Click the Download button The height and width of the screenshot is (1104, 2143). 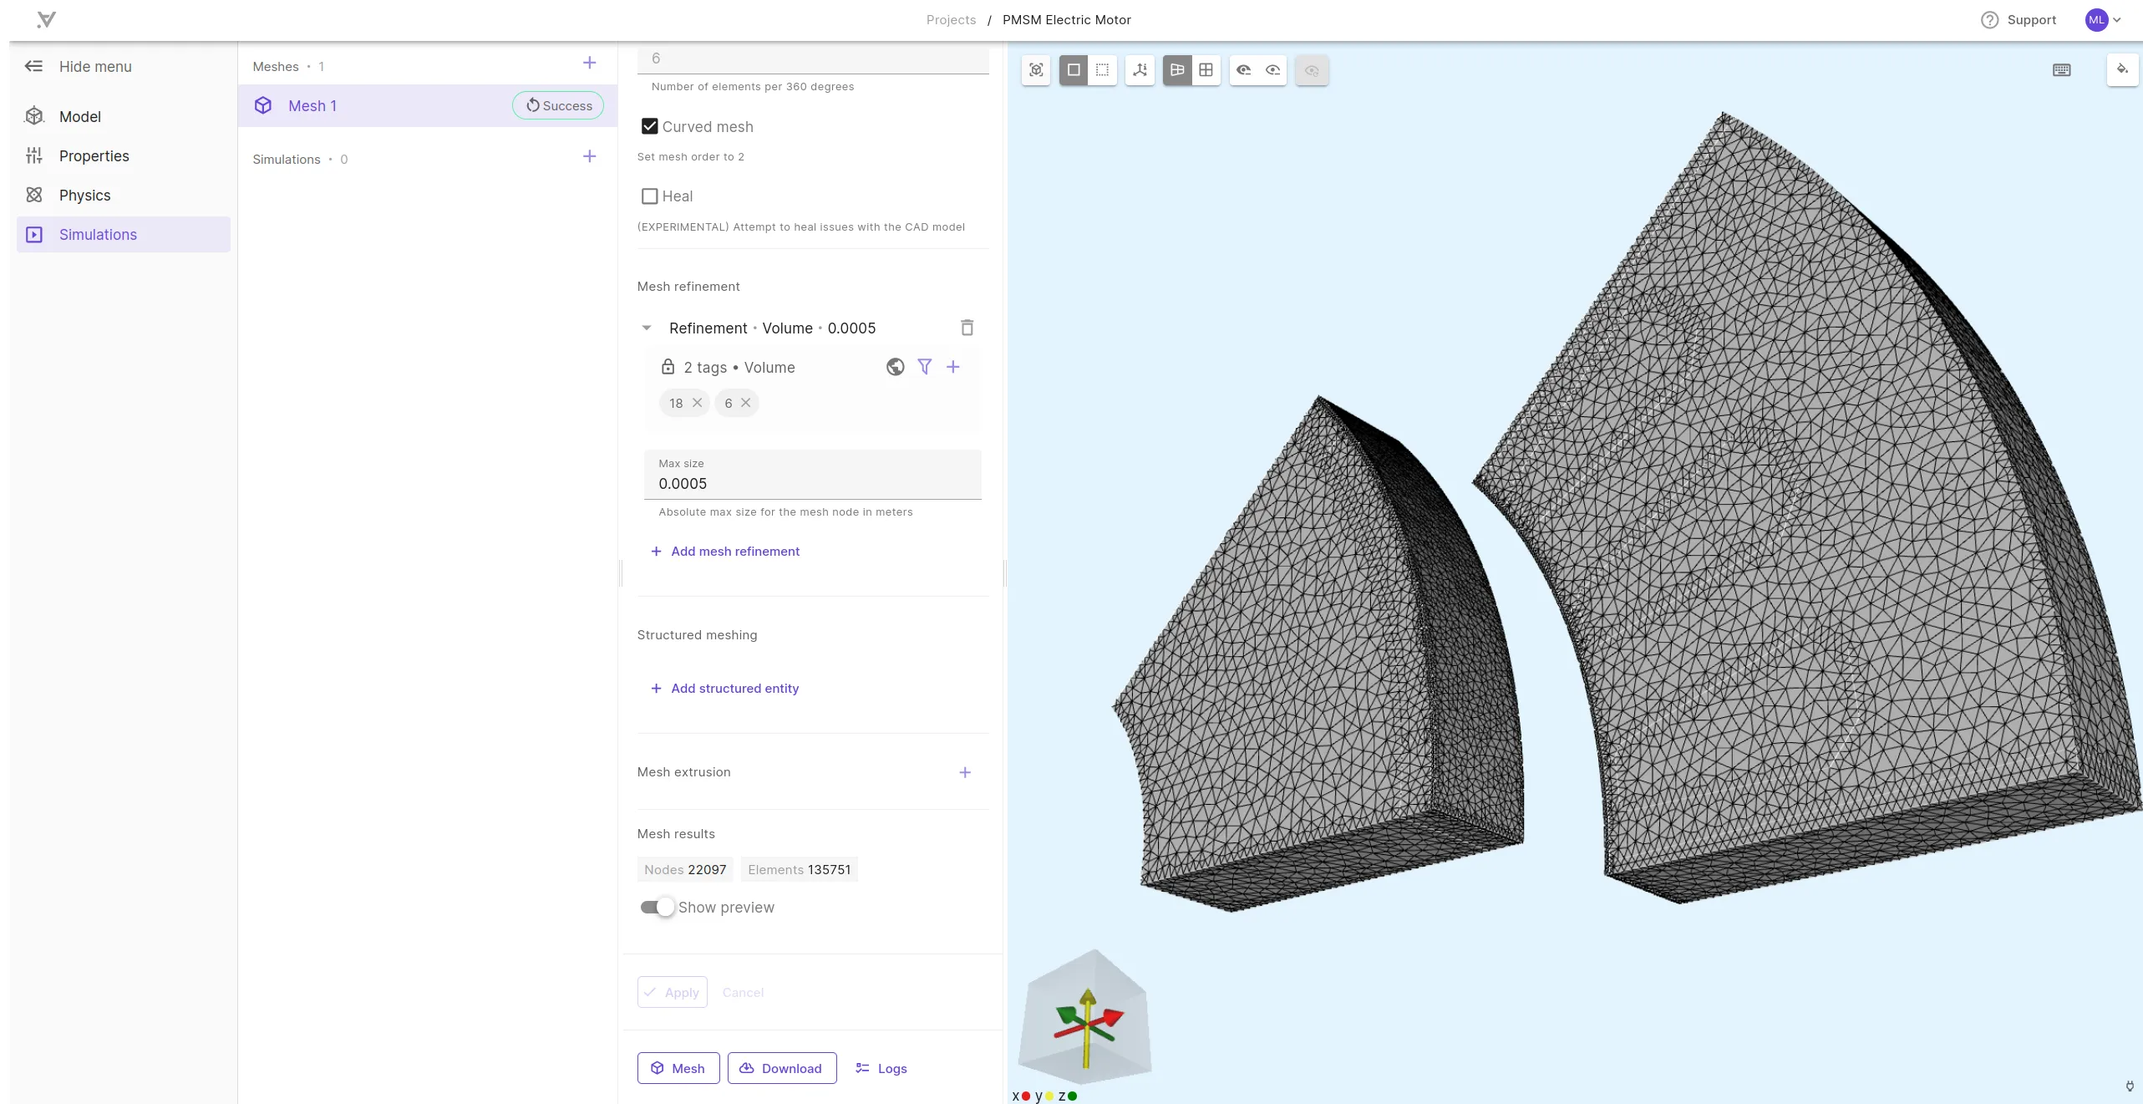(782, 1068)
